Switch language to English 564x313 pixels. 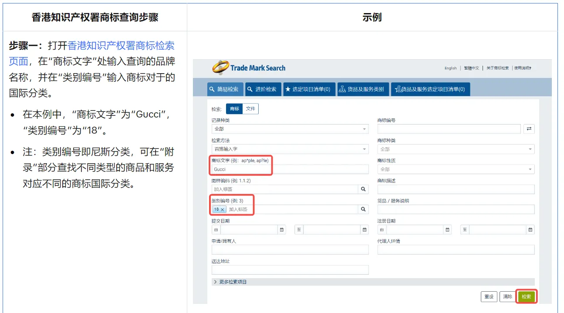[451, 68]
